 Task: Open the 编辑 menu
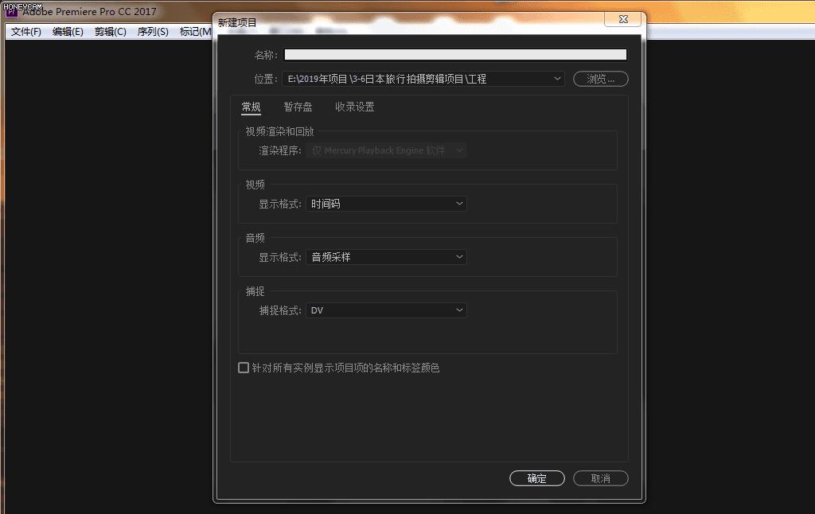coord(67,32)
